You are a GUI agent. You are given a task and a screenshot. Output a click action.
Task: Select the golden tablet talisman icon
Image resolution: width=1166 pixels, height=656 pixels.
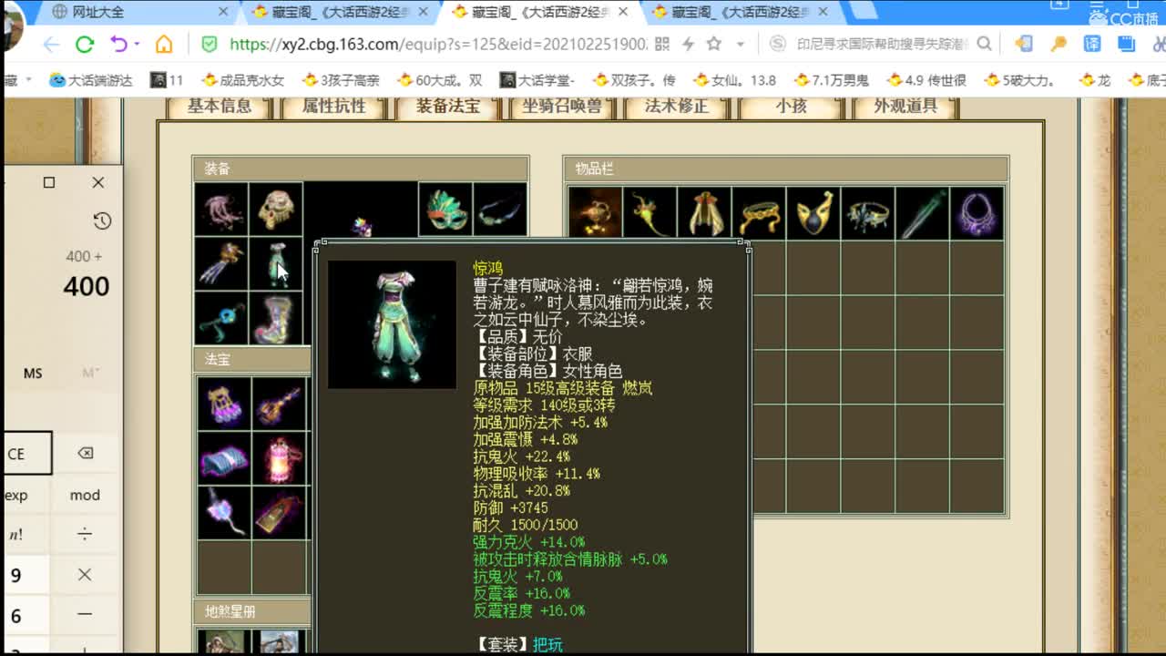(279, 512)
